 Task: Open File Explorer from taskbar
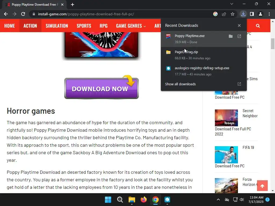coord(132,200)
